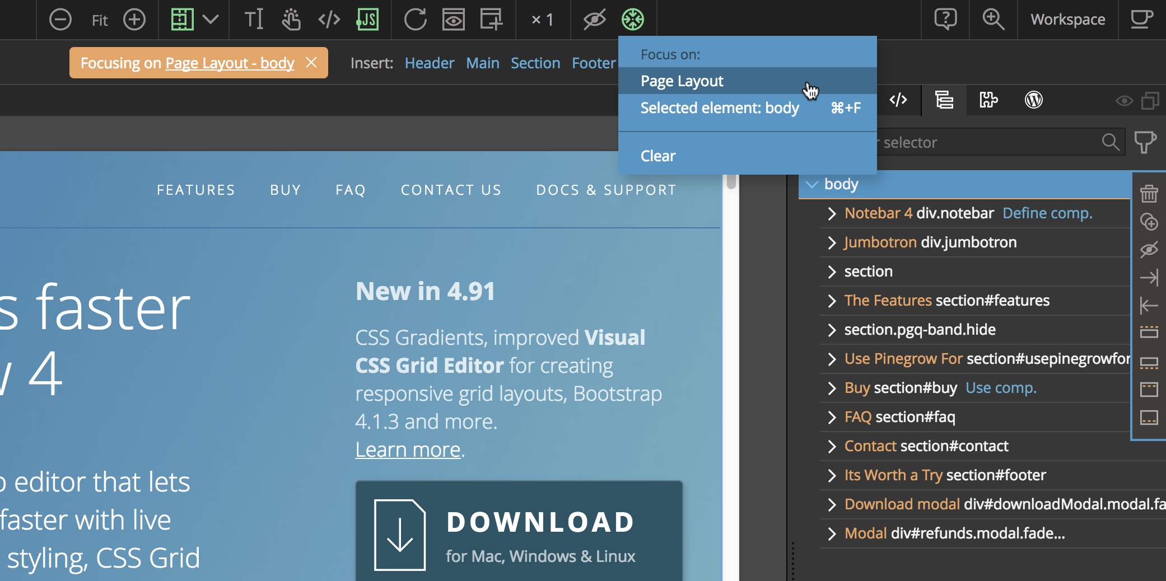Open the WordPress panel icon
This screenshot has height=581, width=1166.
point(1033,100)
